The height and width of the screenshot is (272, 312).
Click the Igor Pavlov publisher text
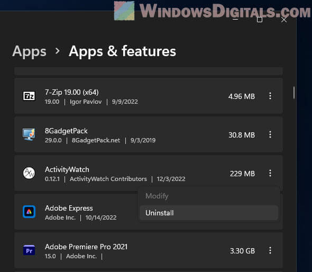(x=86, y=102)
